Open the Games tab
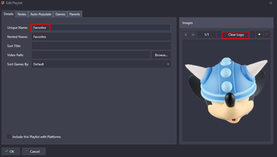The height and width of the screenshot is (157, 277). (60, 14)
